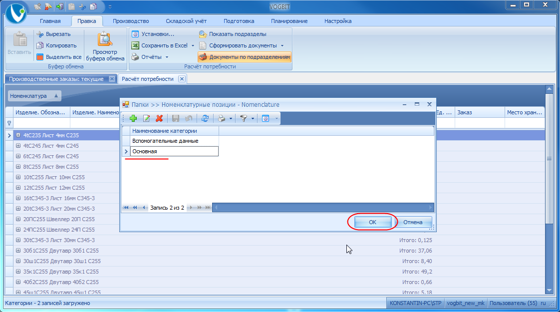560x312 pixels.
Task: Open the Складской учёт ribbon tab
Action: tap(186, 21)
